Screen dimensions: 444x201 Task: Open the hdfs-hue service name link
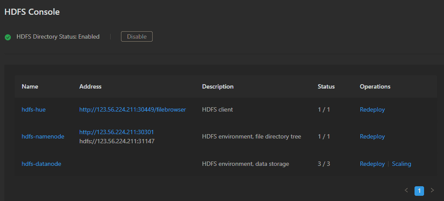click(33, 109)
